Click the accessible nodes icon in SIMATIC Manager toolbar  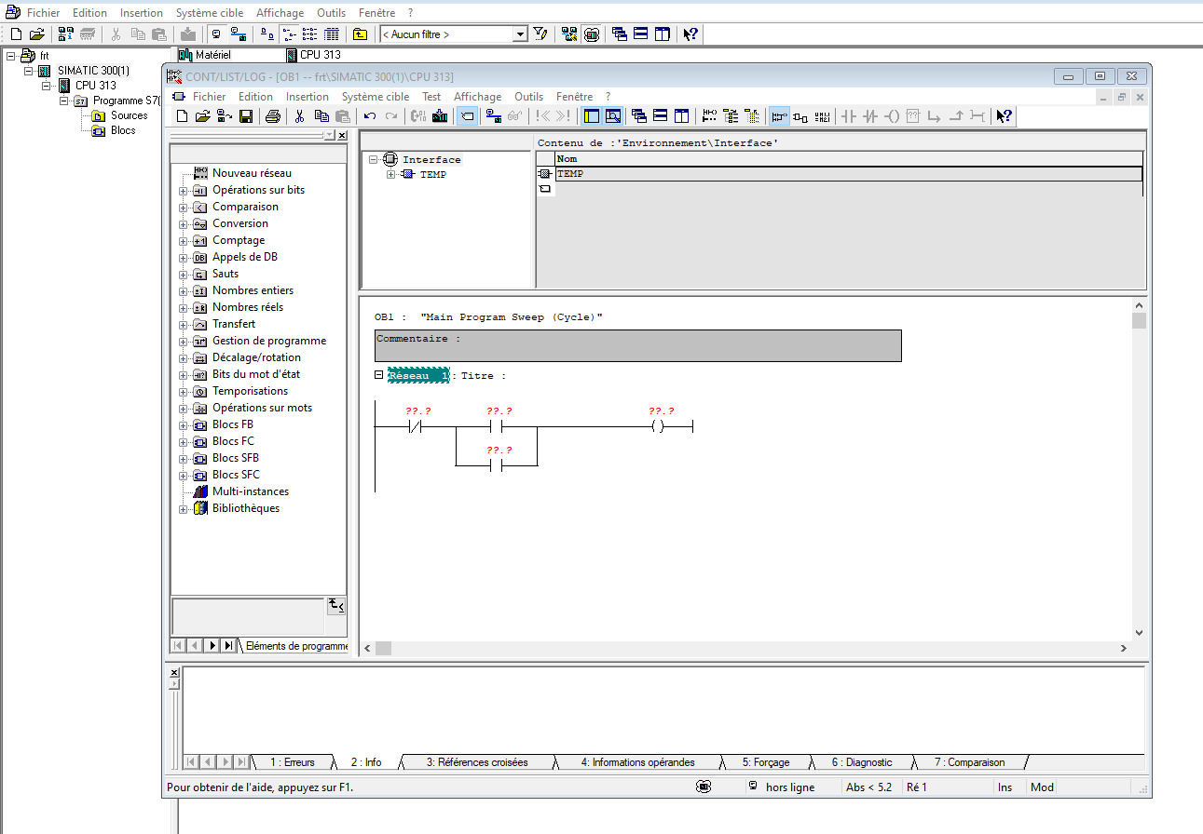(x=66, y=34)
